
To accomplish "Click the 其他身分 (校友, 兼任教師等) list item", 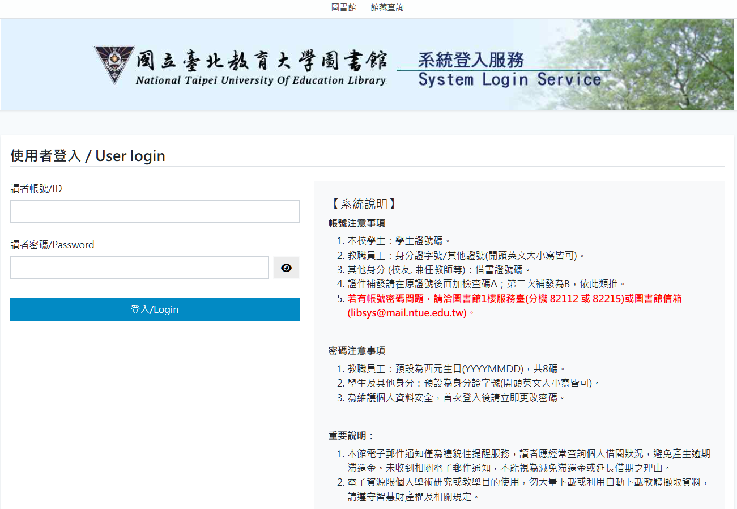I will (x=439, y=270).
